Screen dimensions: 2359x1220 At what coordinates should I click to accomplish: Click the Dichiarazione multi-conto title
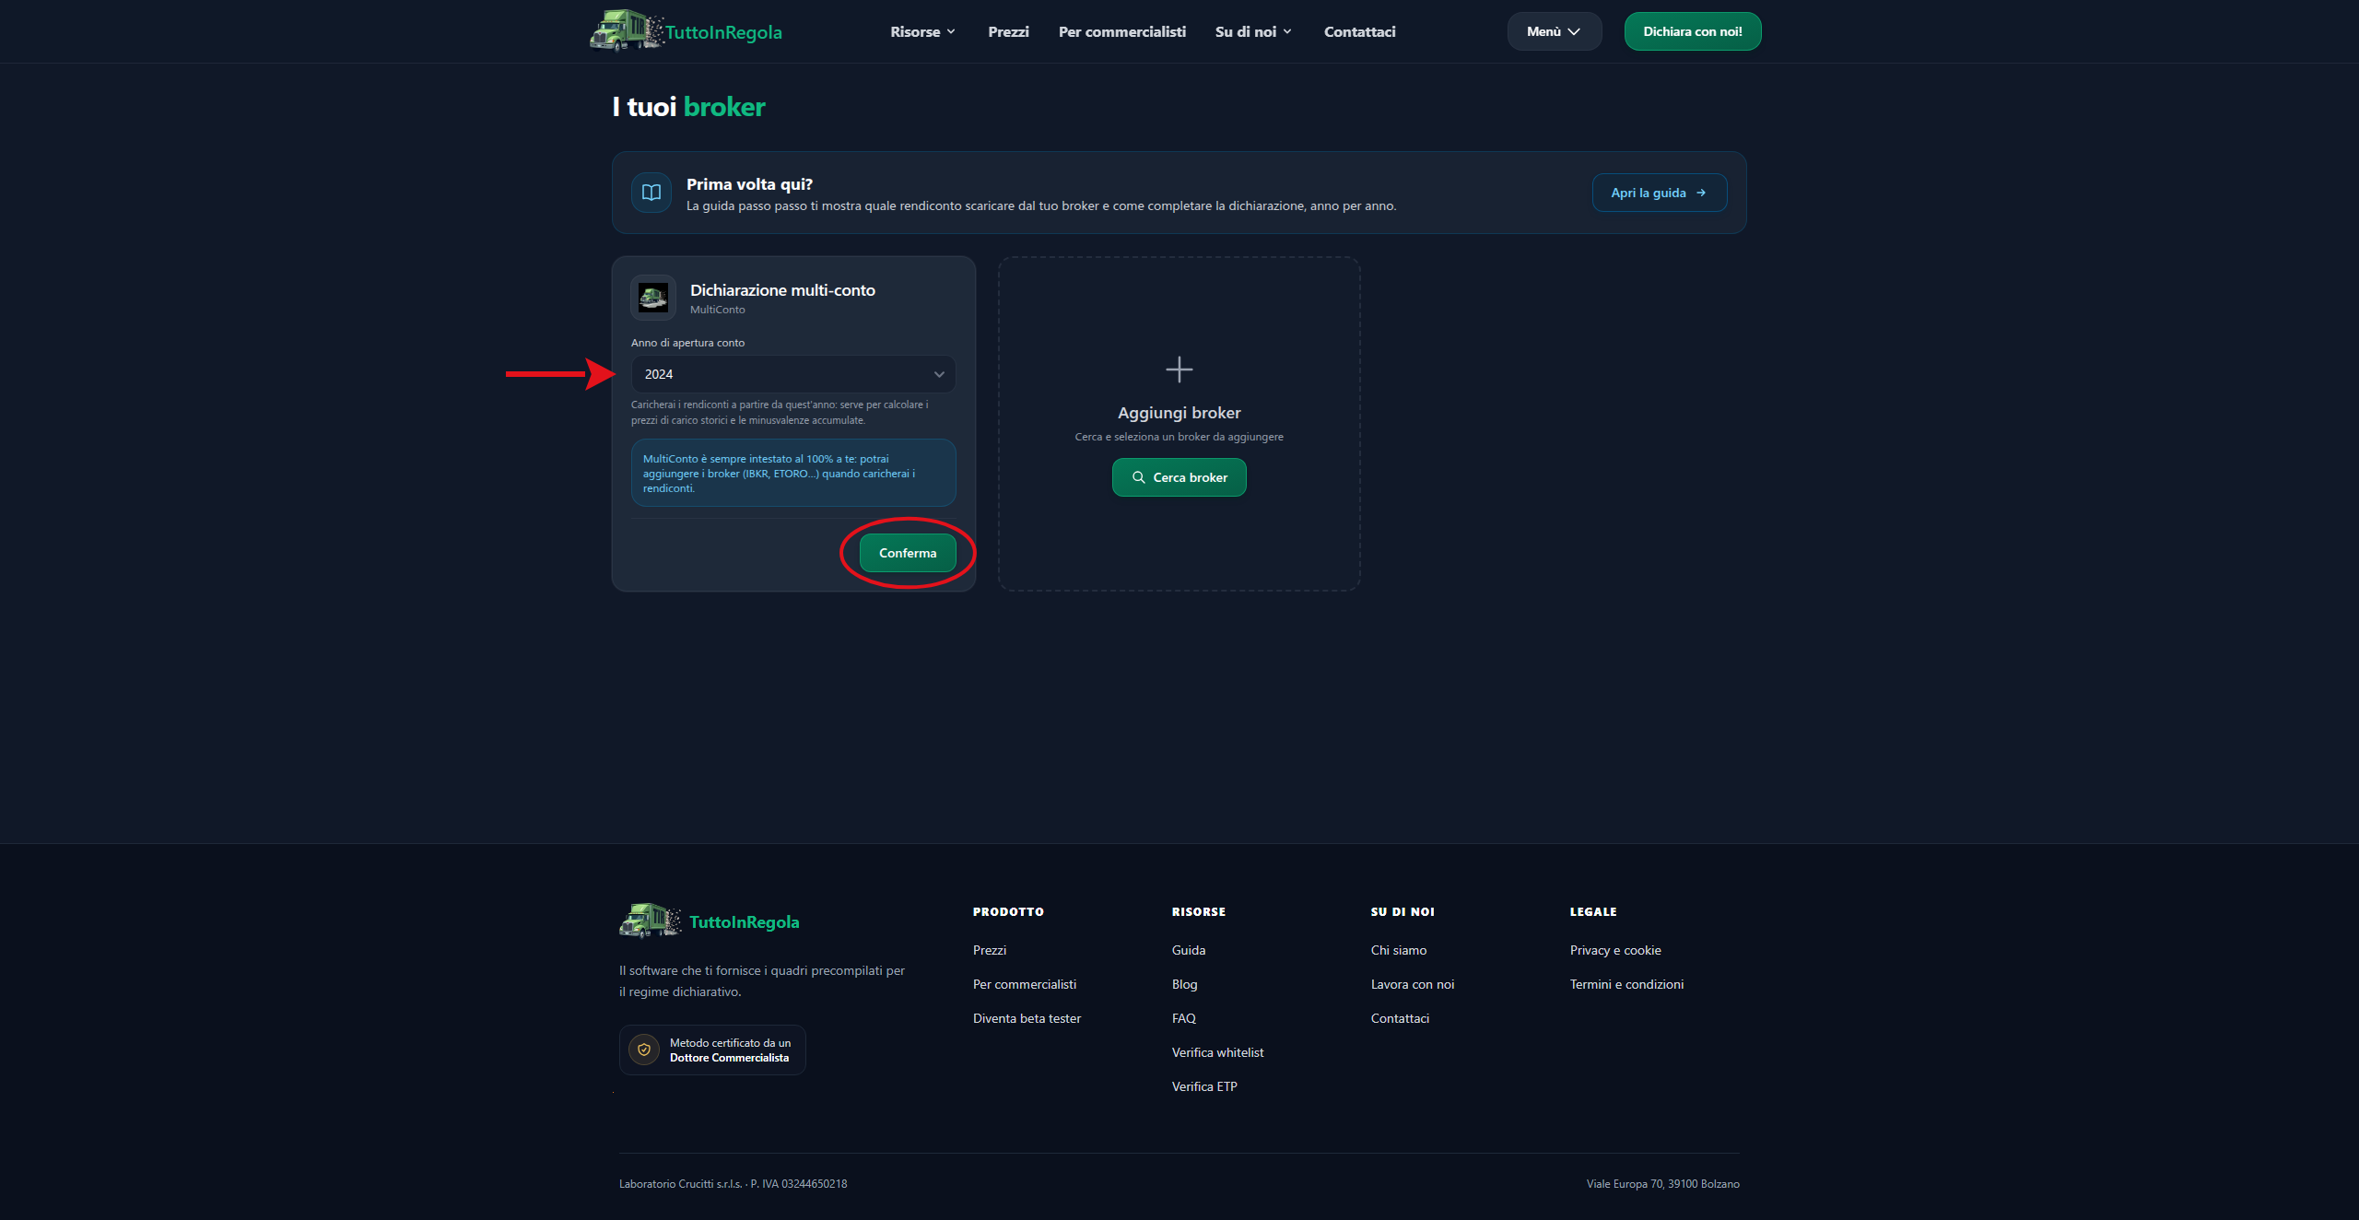tap(782, 290)
